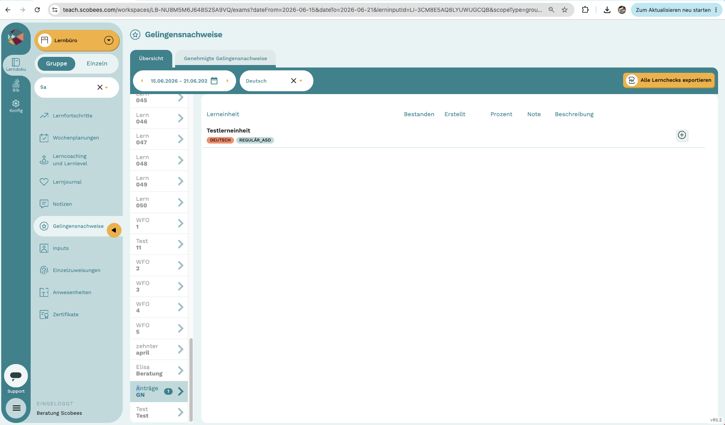Select student Anträge GN
Viewport: 725px width, 425px height.
(x=159, y=391)
